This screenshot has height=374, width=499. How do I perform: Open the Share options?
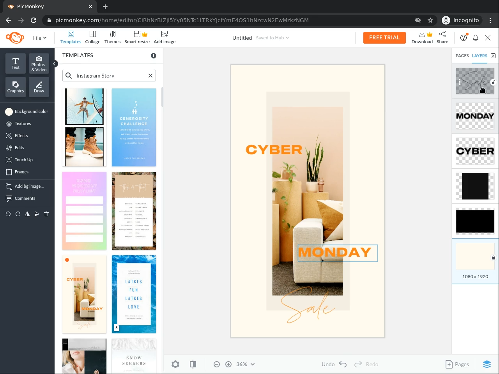coord(442,37)
